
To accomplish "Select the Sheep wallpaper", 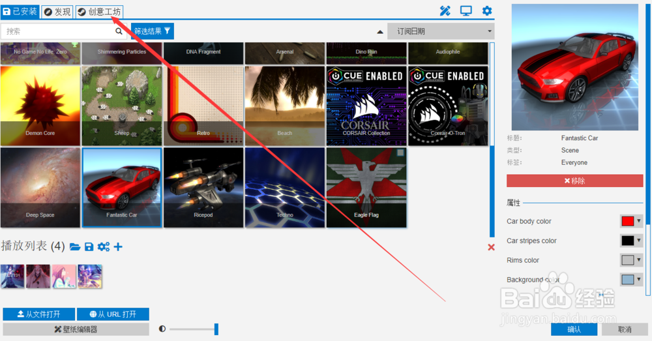I will tap(122, 106).
